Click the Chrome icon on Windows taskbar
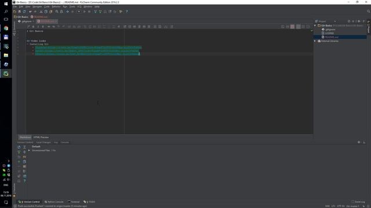Image resolution: width=371 pixels, height=208 pixels. 6,28
